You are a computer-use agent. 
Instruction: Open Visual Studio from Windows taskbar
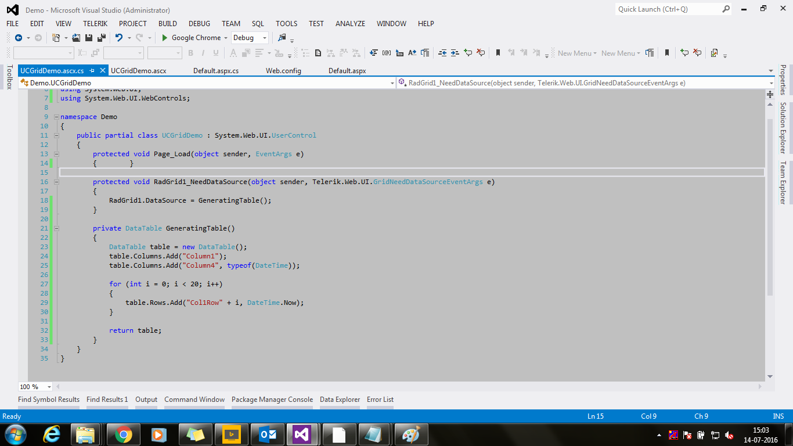(x=302, y=434)
